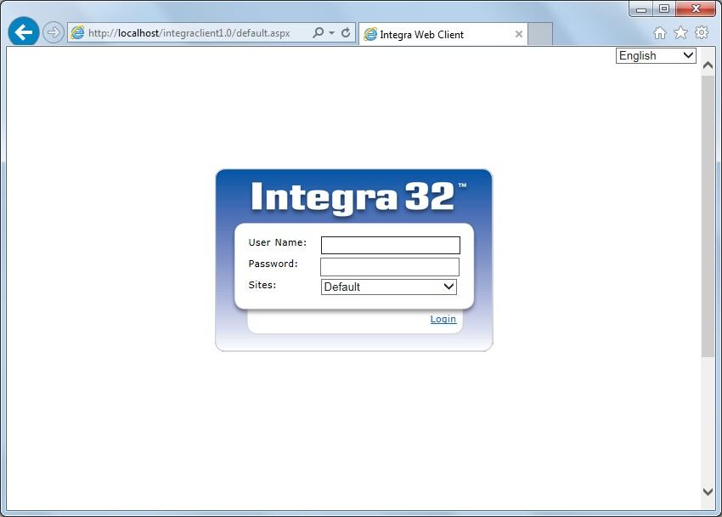Maximize the browser window
722x517 pixels.
[663, 9]
